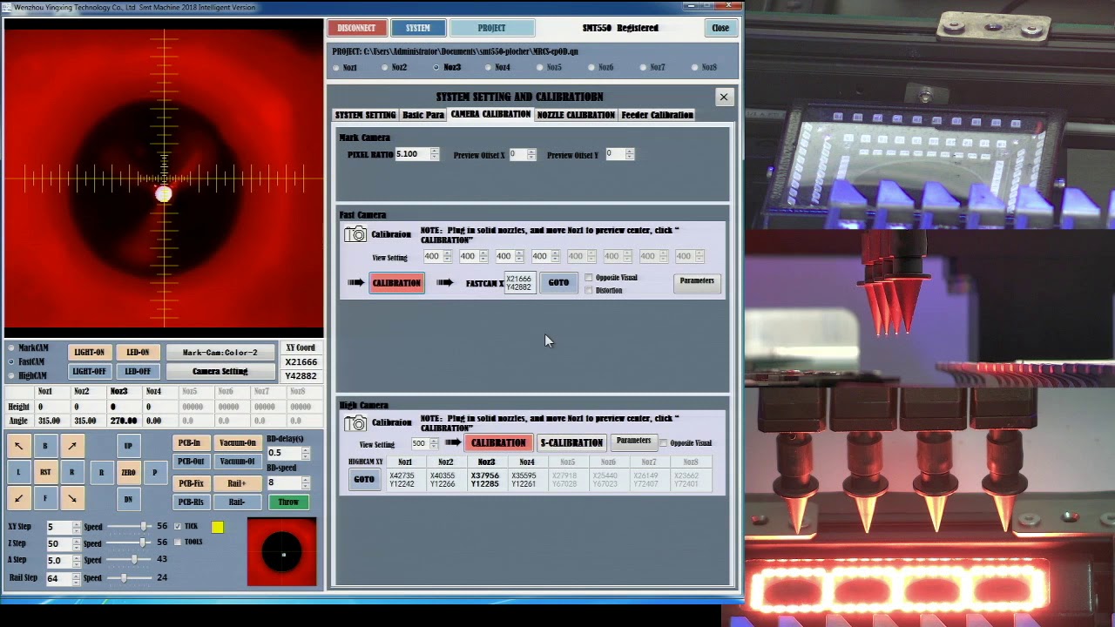
Task: Click the R button left of ZERO
Action: coord(101,473)
